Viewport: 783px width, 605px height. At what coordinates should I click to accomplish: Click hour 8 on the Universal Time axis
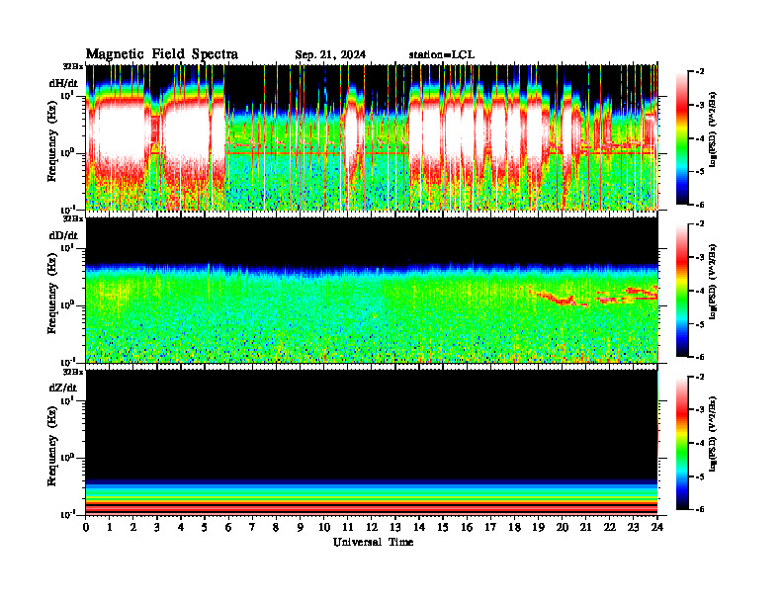point(276,527)
